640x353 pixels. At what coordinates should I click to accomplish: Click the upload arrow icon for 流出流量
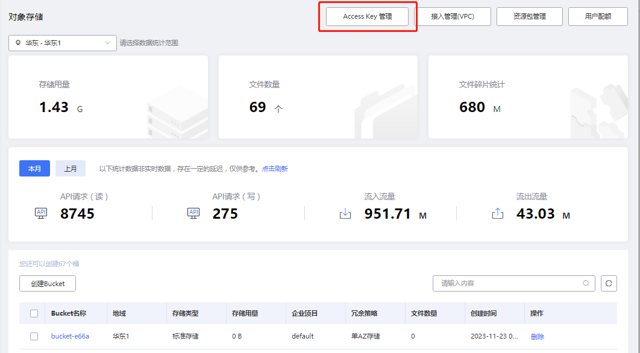(x=497, y=214)
